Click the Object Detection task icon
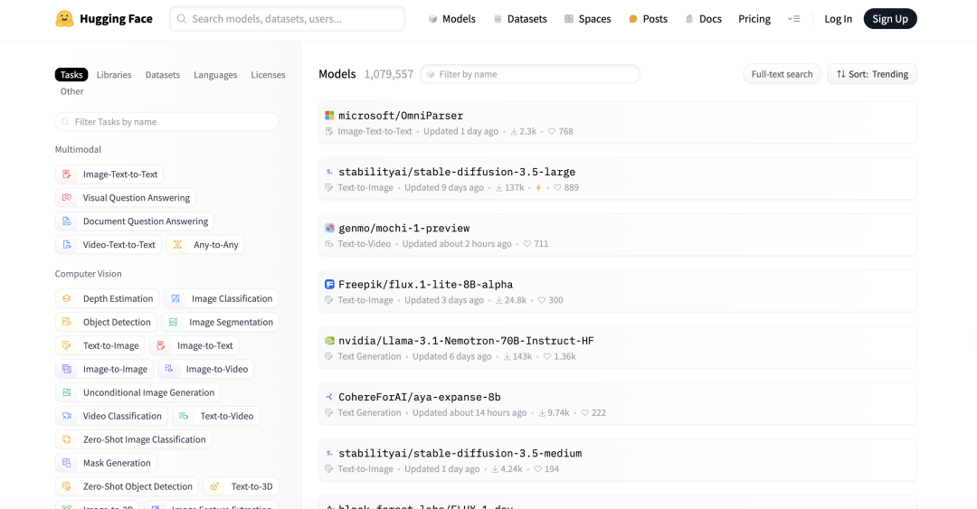Image resolution: width=977 pixels, height=509 pixels. pos(67,322)
